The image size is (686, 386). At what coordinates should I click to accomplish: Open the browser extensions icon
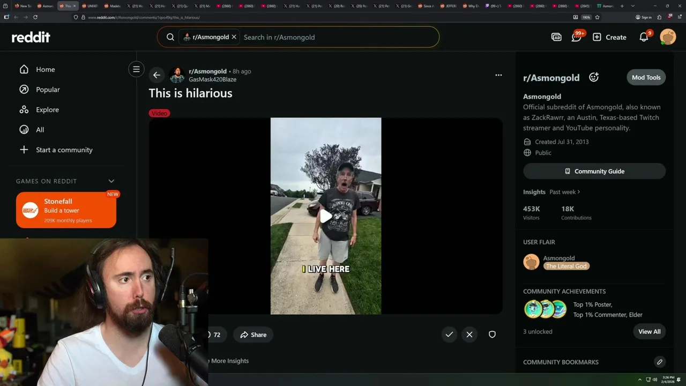[x=660, y=17]
